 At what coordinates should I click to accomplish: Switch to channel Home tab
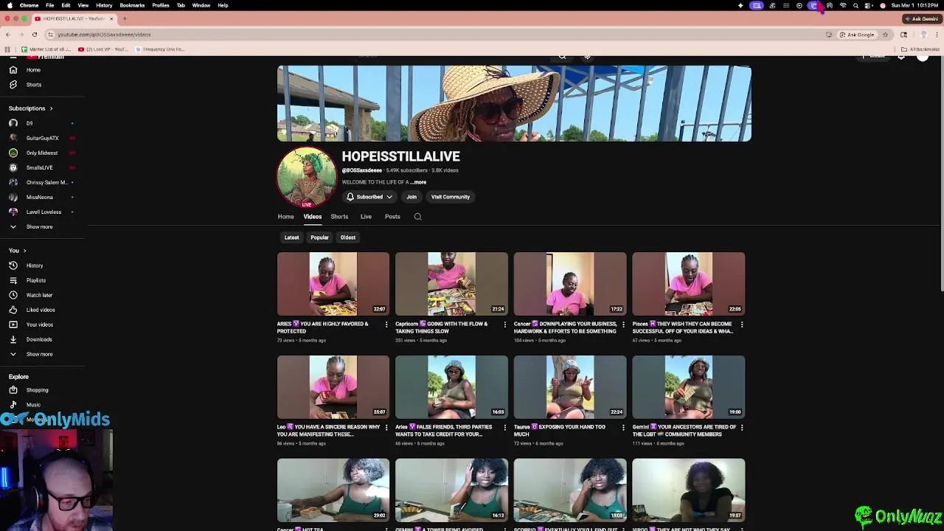pyautogui.click(x=285, y=217)
